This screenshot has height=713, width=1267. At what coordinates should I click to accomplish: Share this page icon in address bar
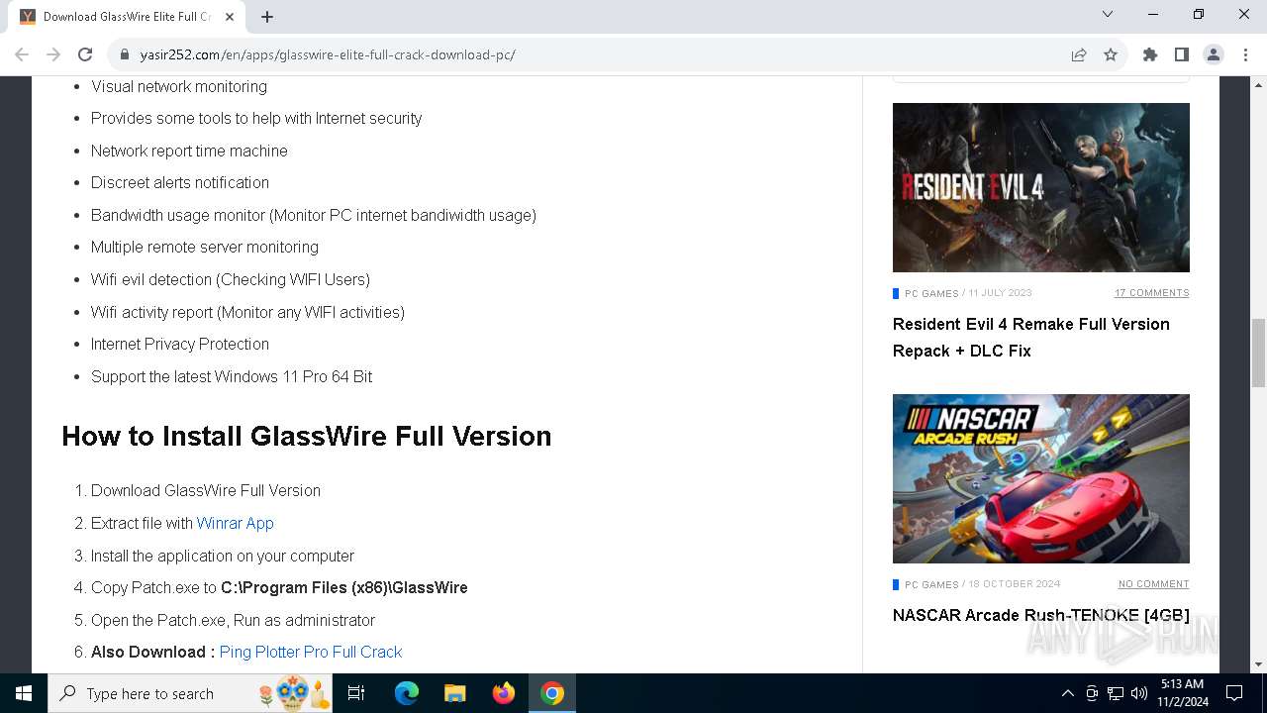click(x=1079, y=54)
